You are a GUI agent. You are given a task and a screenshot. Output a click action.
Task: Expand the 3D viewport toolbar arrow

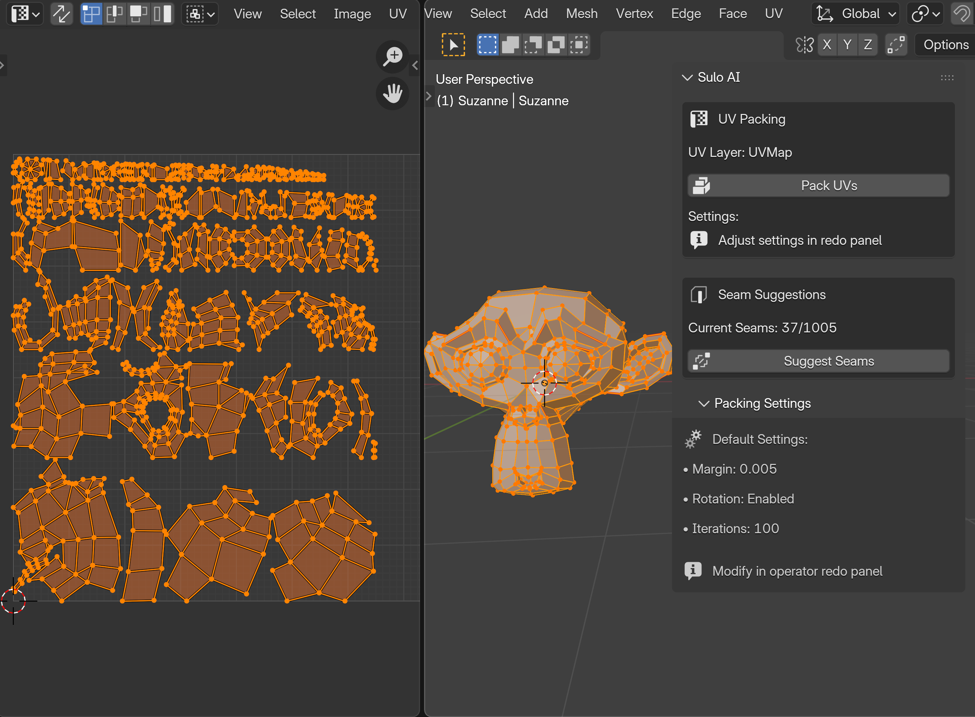pyautogui.click(x=429, y=96)
